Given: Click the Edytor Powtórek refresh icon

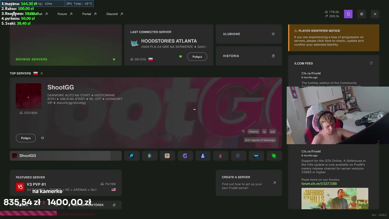Looking at the screenshot, I should pos(114,205).
